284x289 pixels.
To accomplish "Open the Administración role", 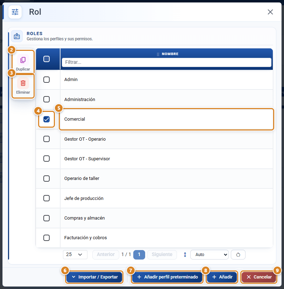I will click(166, 99).
